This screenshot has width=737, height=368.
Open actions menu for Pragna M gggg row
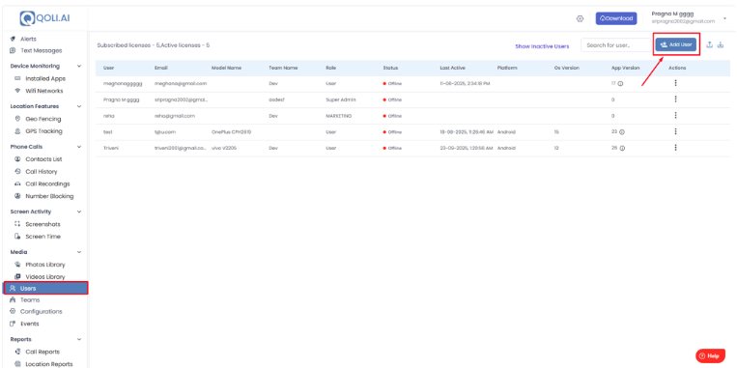[675, 99]
